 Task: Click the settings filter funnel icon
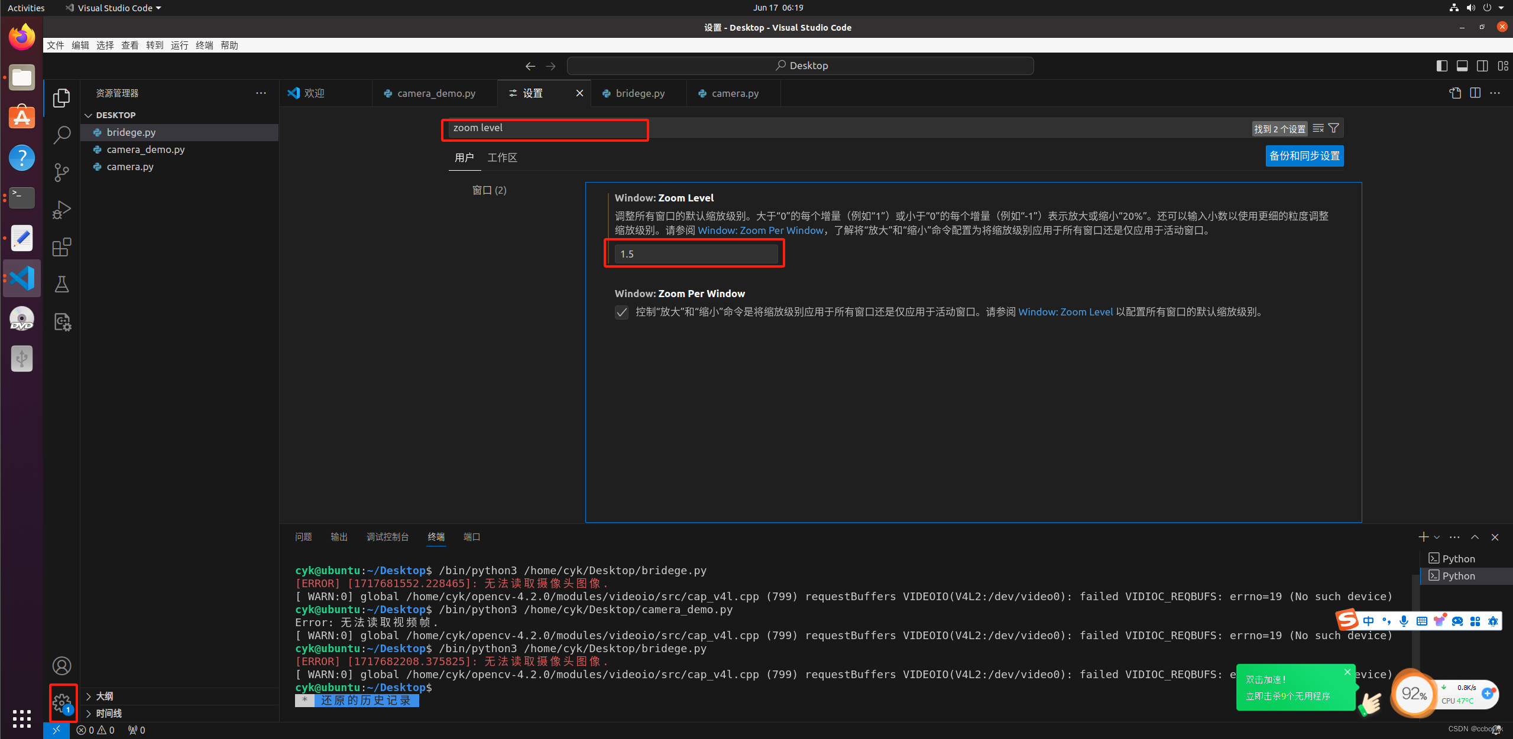(x=1334, y=128)
